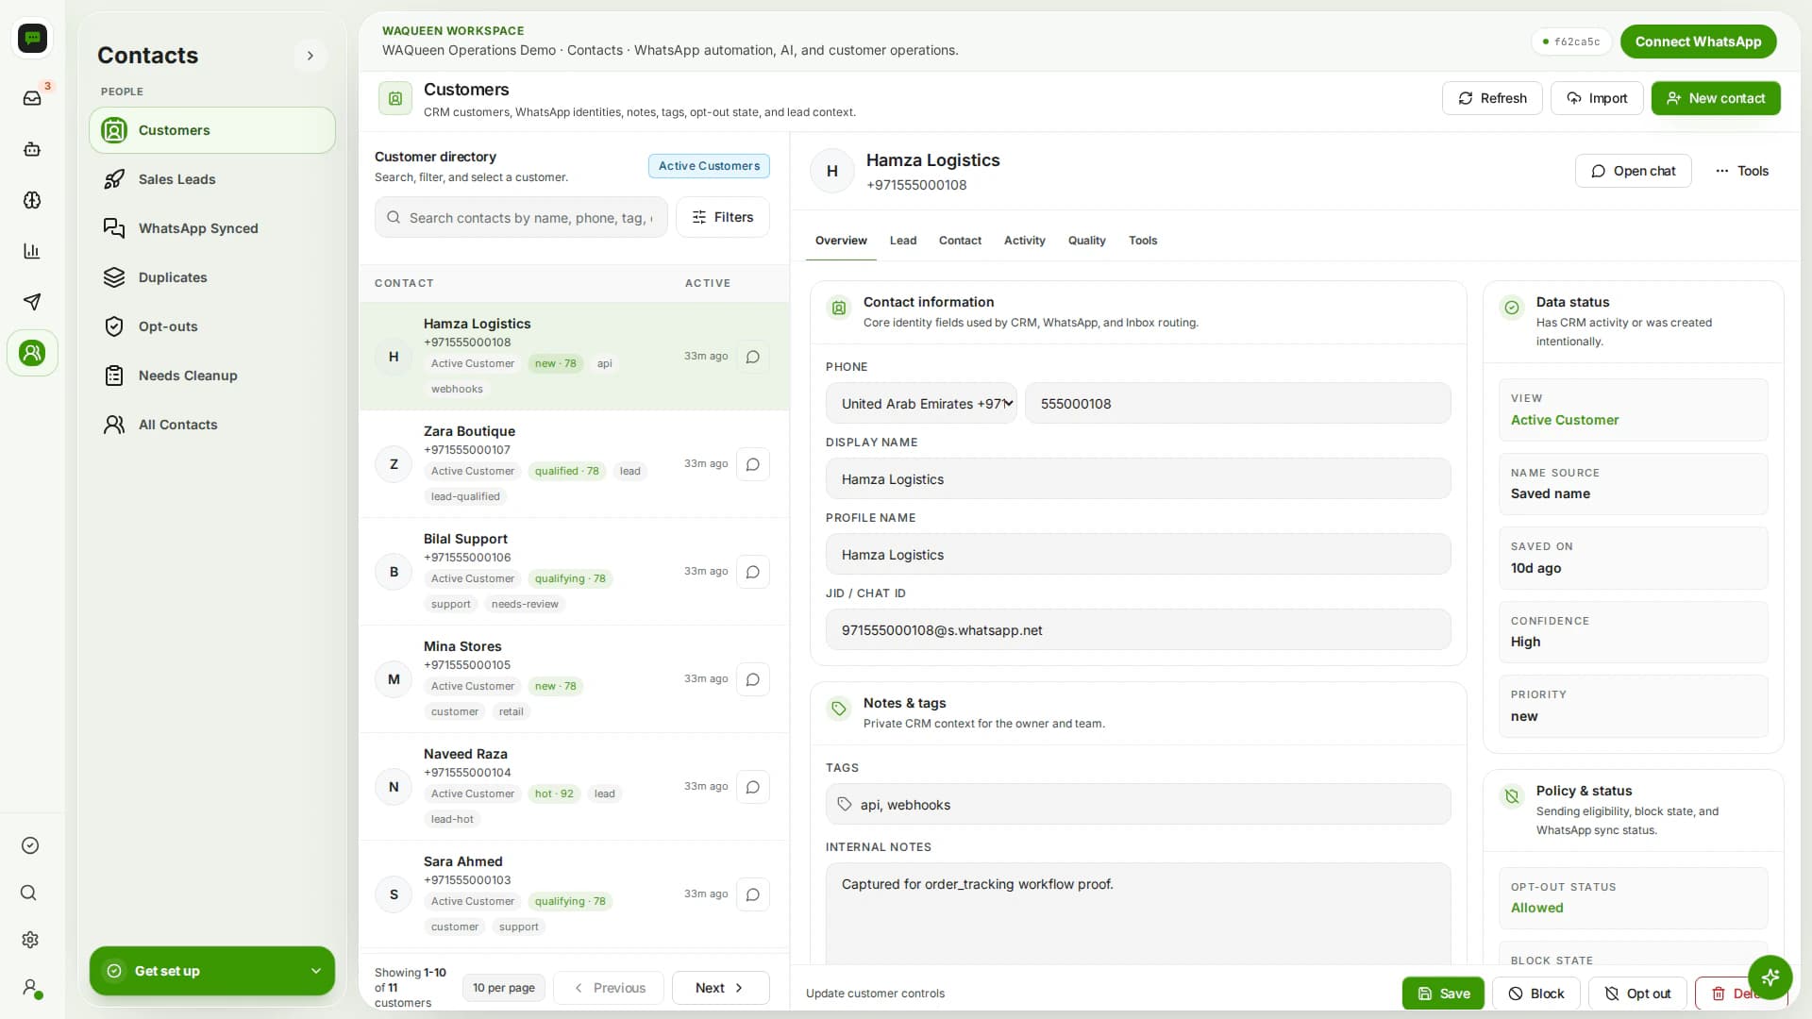Open chat bubble for Mina Stores row

(x=752, y=679)
